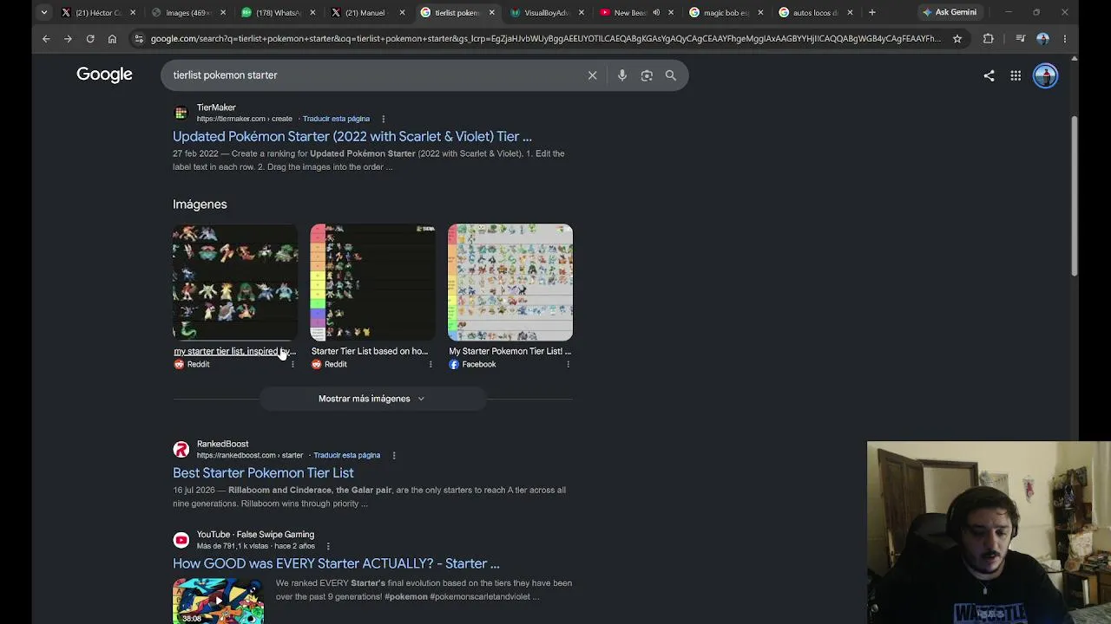Open How GOOD was EVERY Starter video link

pos(336,563)
